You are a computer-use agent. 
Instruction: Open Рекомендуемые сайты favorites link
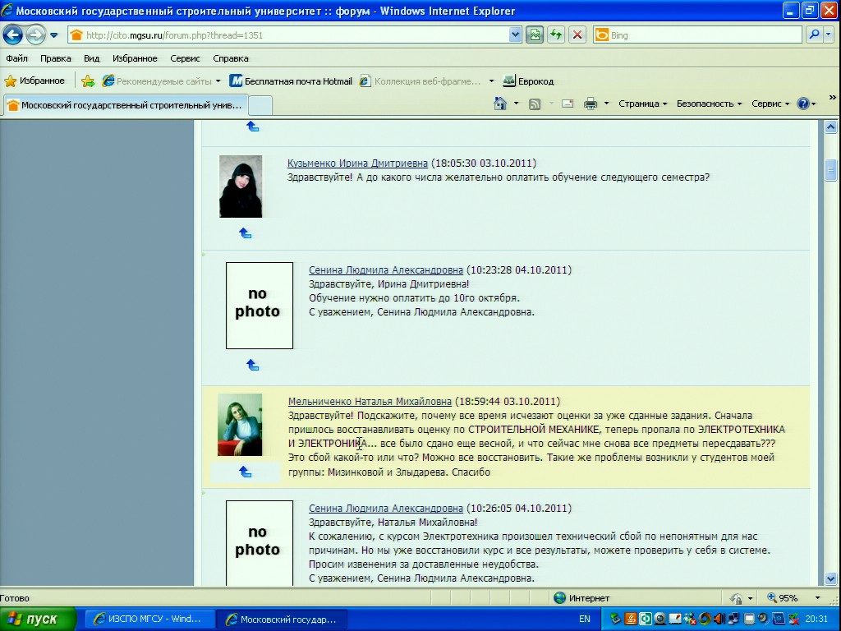[x=157, y=81]
